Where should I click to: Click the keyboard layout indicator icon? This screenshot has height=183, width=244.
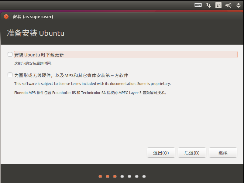pos(198,5)
